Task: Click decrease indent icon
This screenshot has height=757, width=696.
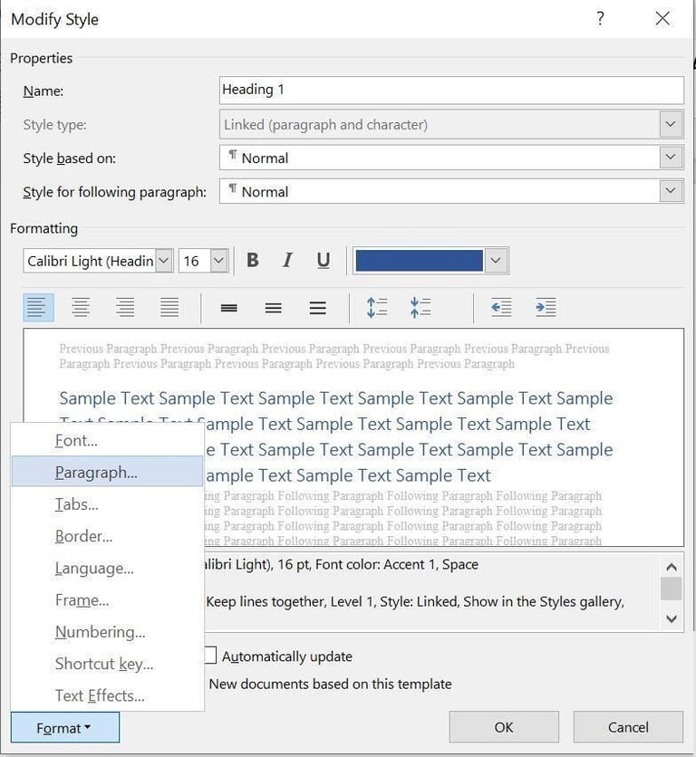Action: 501,308
